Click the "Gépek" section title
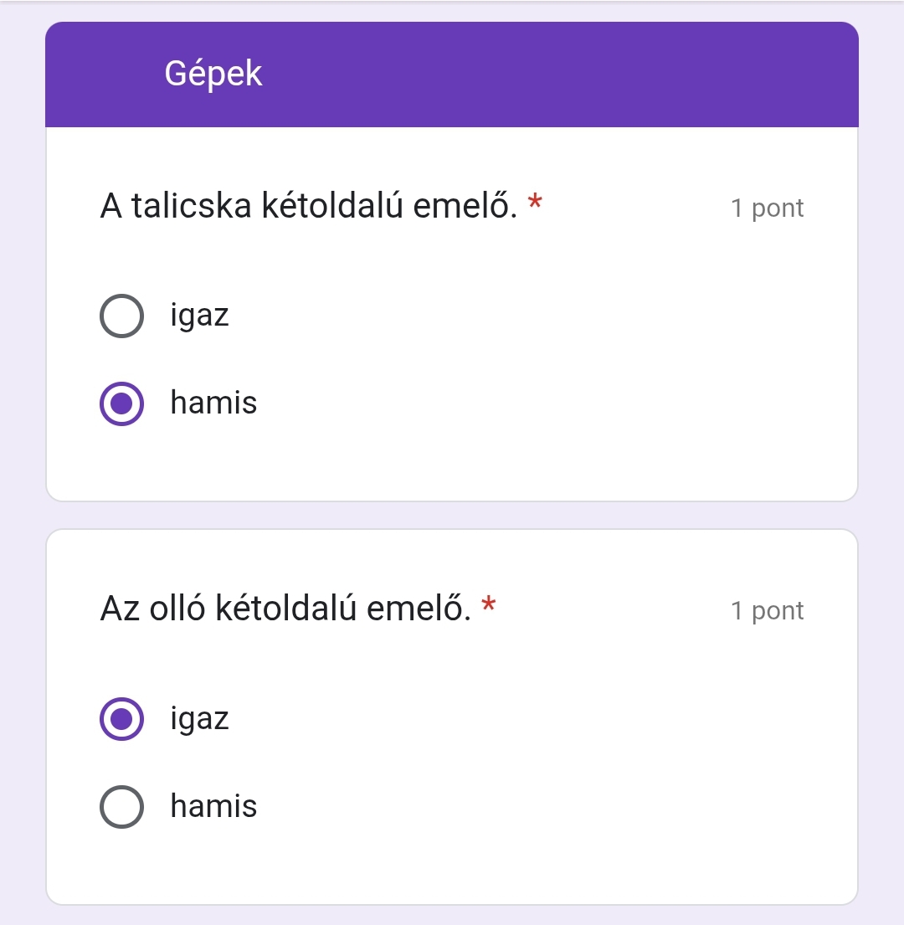 point(213,75)
